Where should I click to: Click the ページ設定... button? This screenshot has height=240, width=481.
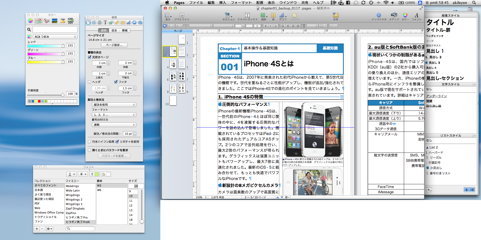114,45
